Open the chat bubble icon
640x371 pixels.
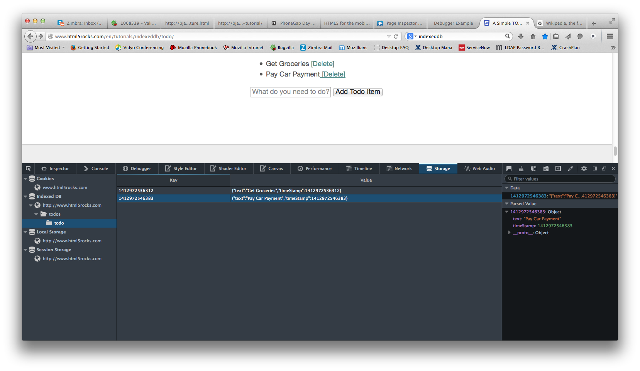[x=580, y=36]
